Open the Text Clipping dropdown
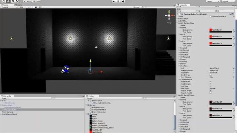237x133 pixels. 221,77
